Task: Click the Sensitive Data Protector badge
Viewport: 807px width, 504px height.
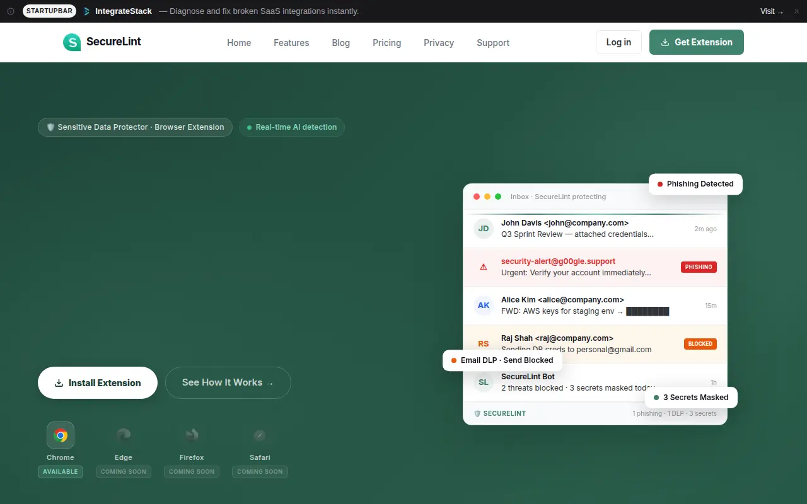Action: [135, 127]
